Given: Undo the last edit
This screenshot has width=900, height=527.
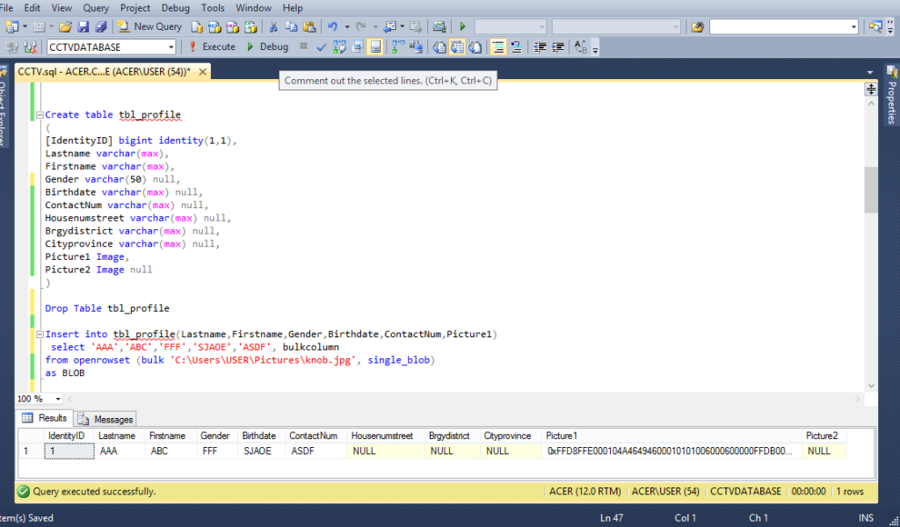Looking at the screenshot, I should point(333,26).
